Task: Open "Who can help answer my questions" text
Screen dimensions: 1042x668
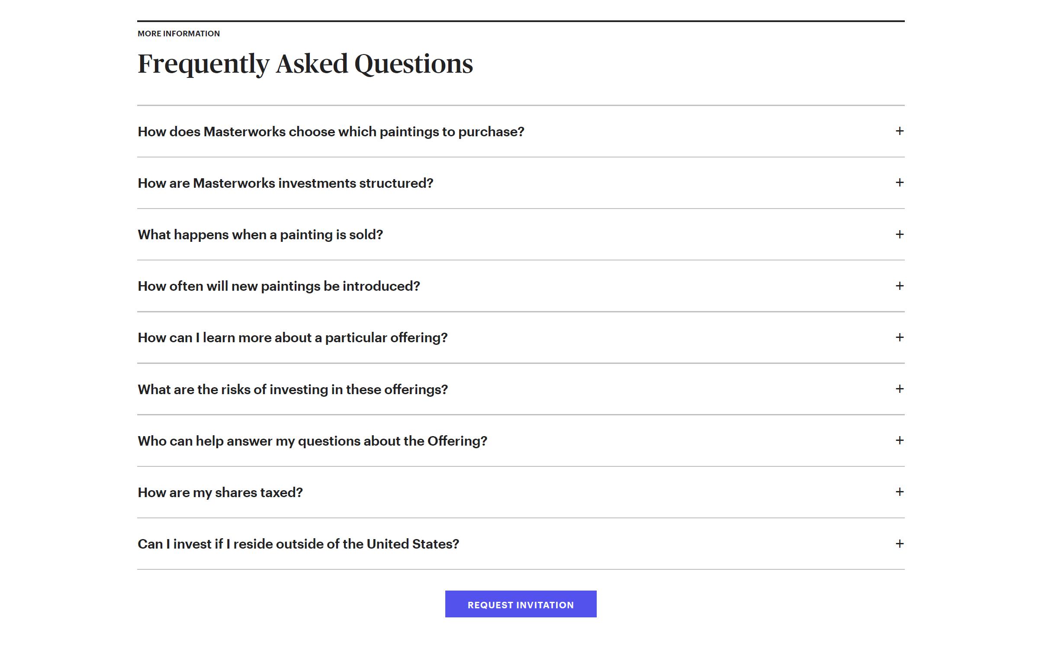Action: coord(312,441)
